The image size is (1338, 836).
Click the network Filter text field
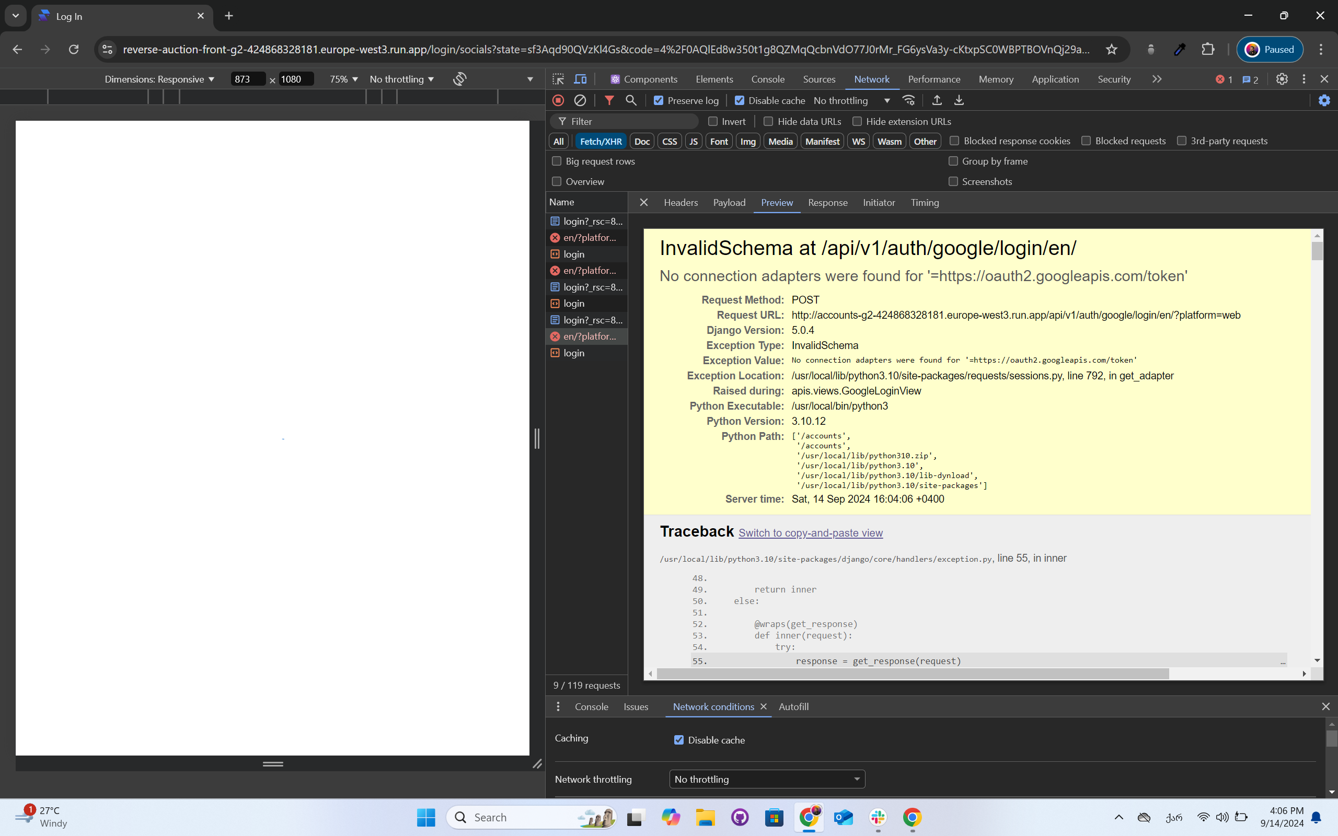630,121
